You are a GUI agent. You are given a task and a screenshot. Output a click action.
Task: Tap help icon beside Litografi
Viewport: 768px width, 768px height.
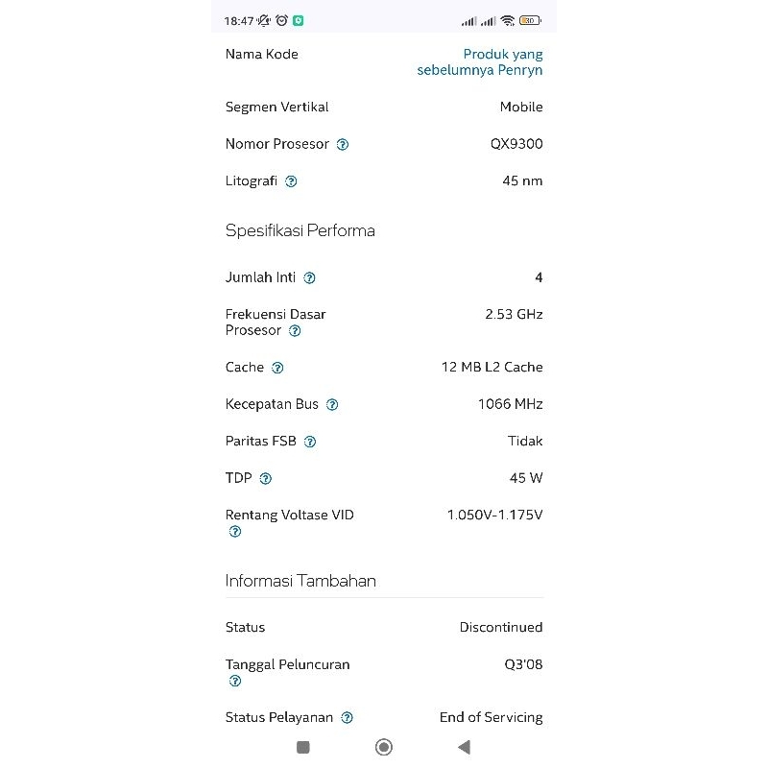[292, 181]
